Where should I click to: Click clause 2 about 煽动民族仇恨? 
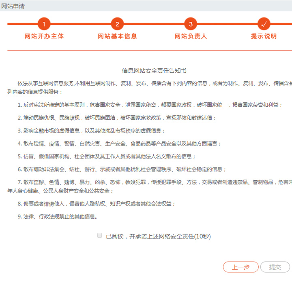click(x=117, y=118)
